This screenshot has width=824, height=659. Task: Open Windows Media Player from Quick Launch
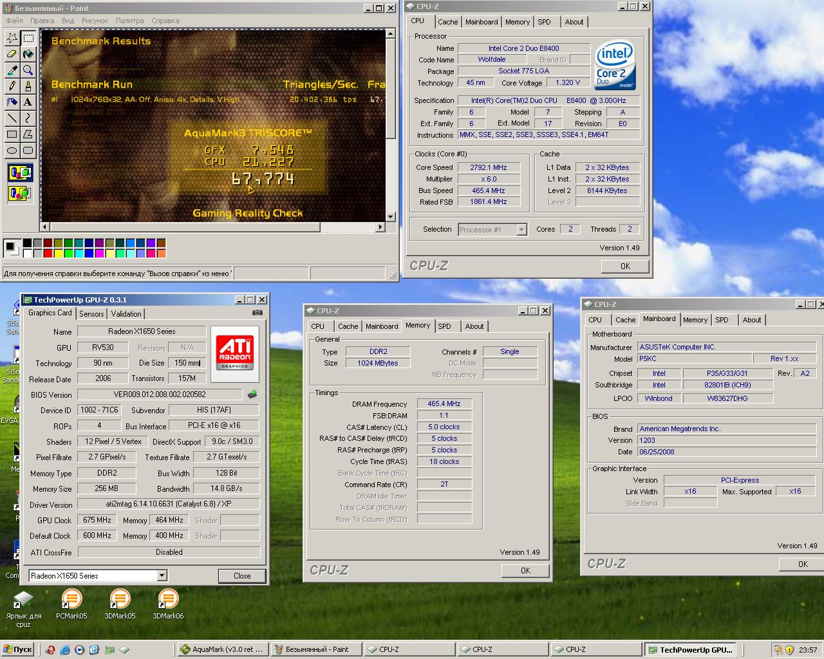80,649
